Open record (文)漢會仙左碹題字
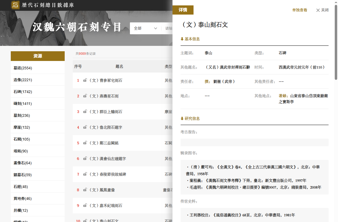The image size is (338, 222). 108,159
